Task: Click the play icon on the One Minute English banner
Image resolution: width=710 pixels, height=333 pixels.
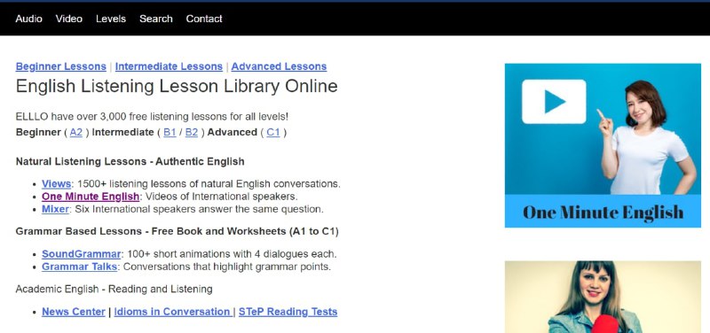Action: [x=554, y=102]
